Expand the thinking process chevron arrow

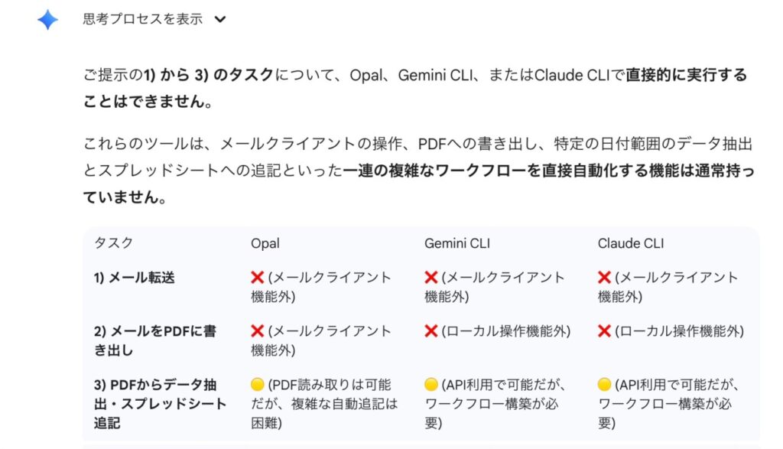point(220,20)
